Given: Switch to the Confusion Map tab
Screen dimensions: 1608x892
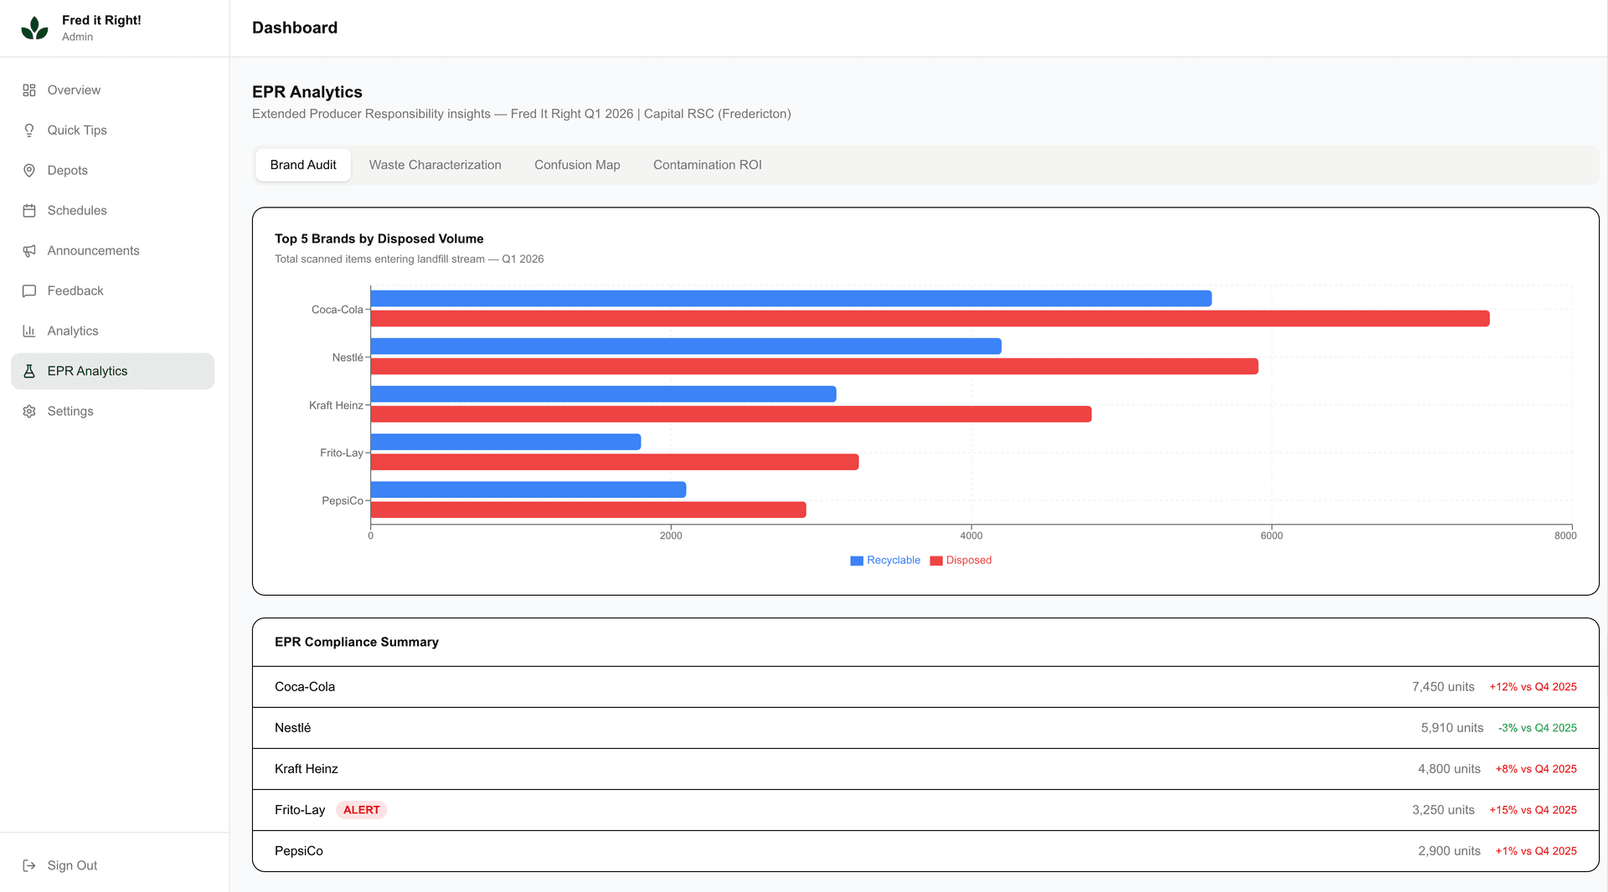Looking at the screenshot, I should (577, 166).
